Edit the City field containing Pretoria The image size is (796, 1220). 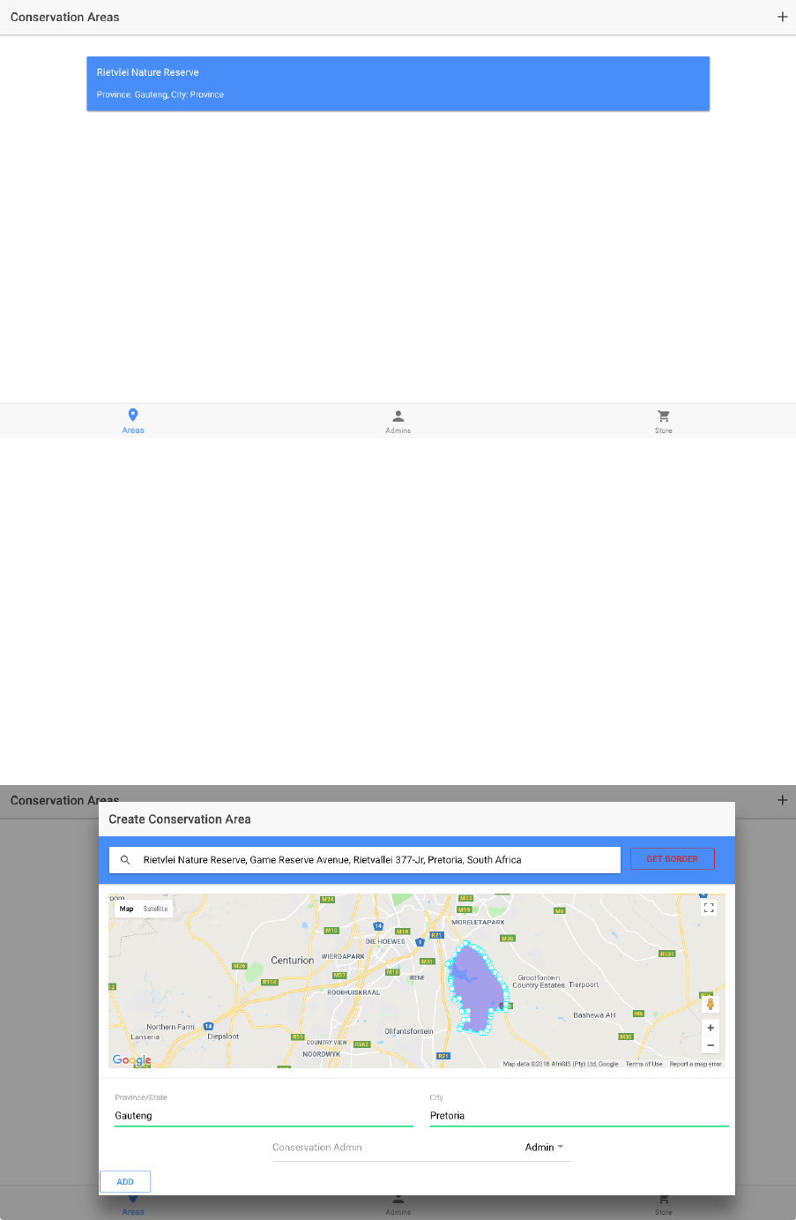tap(579, 1116)
